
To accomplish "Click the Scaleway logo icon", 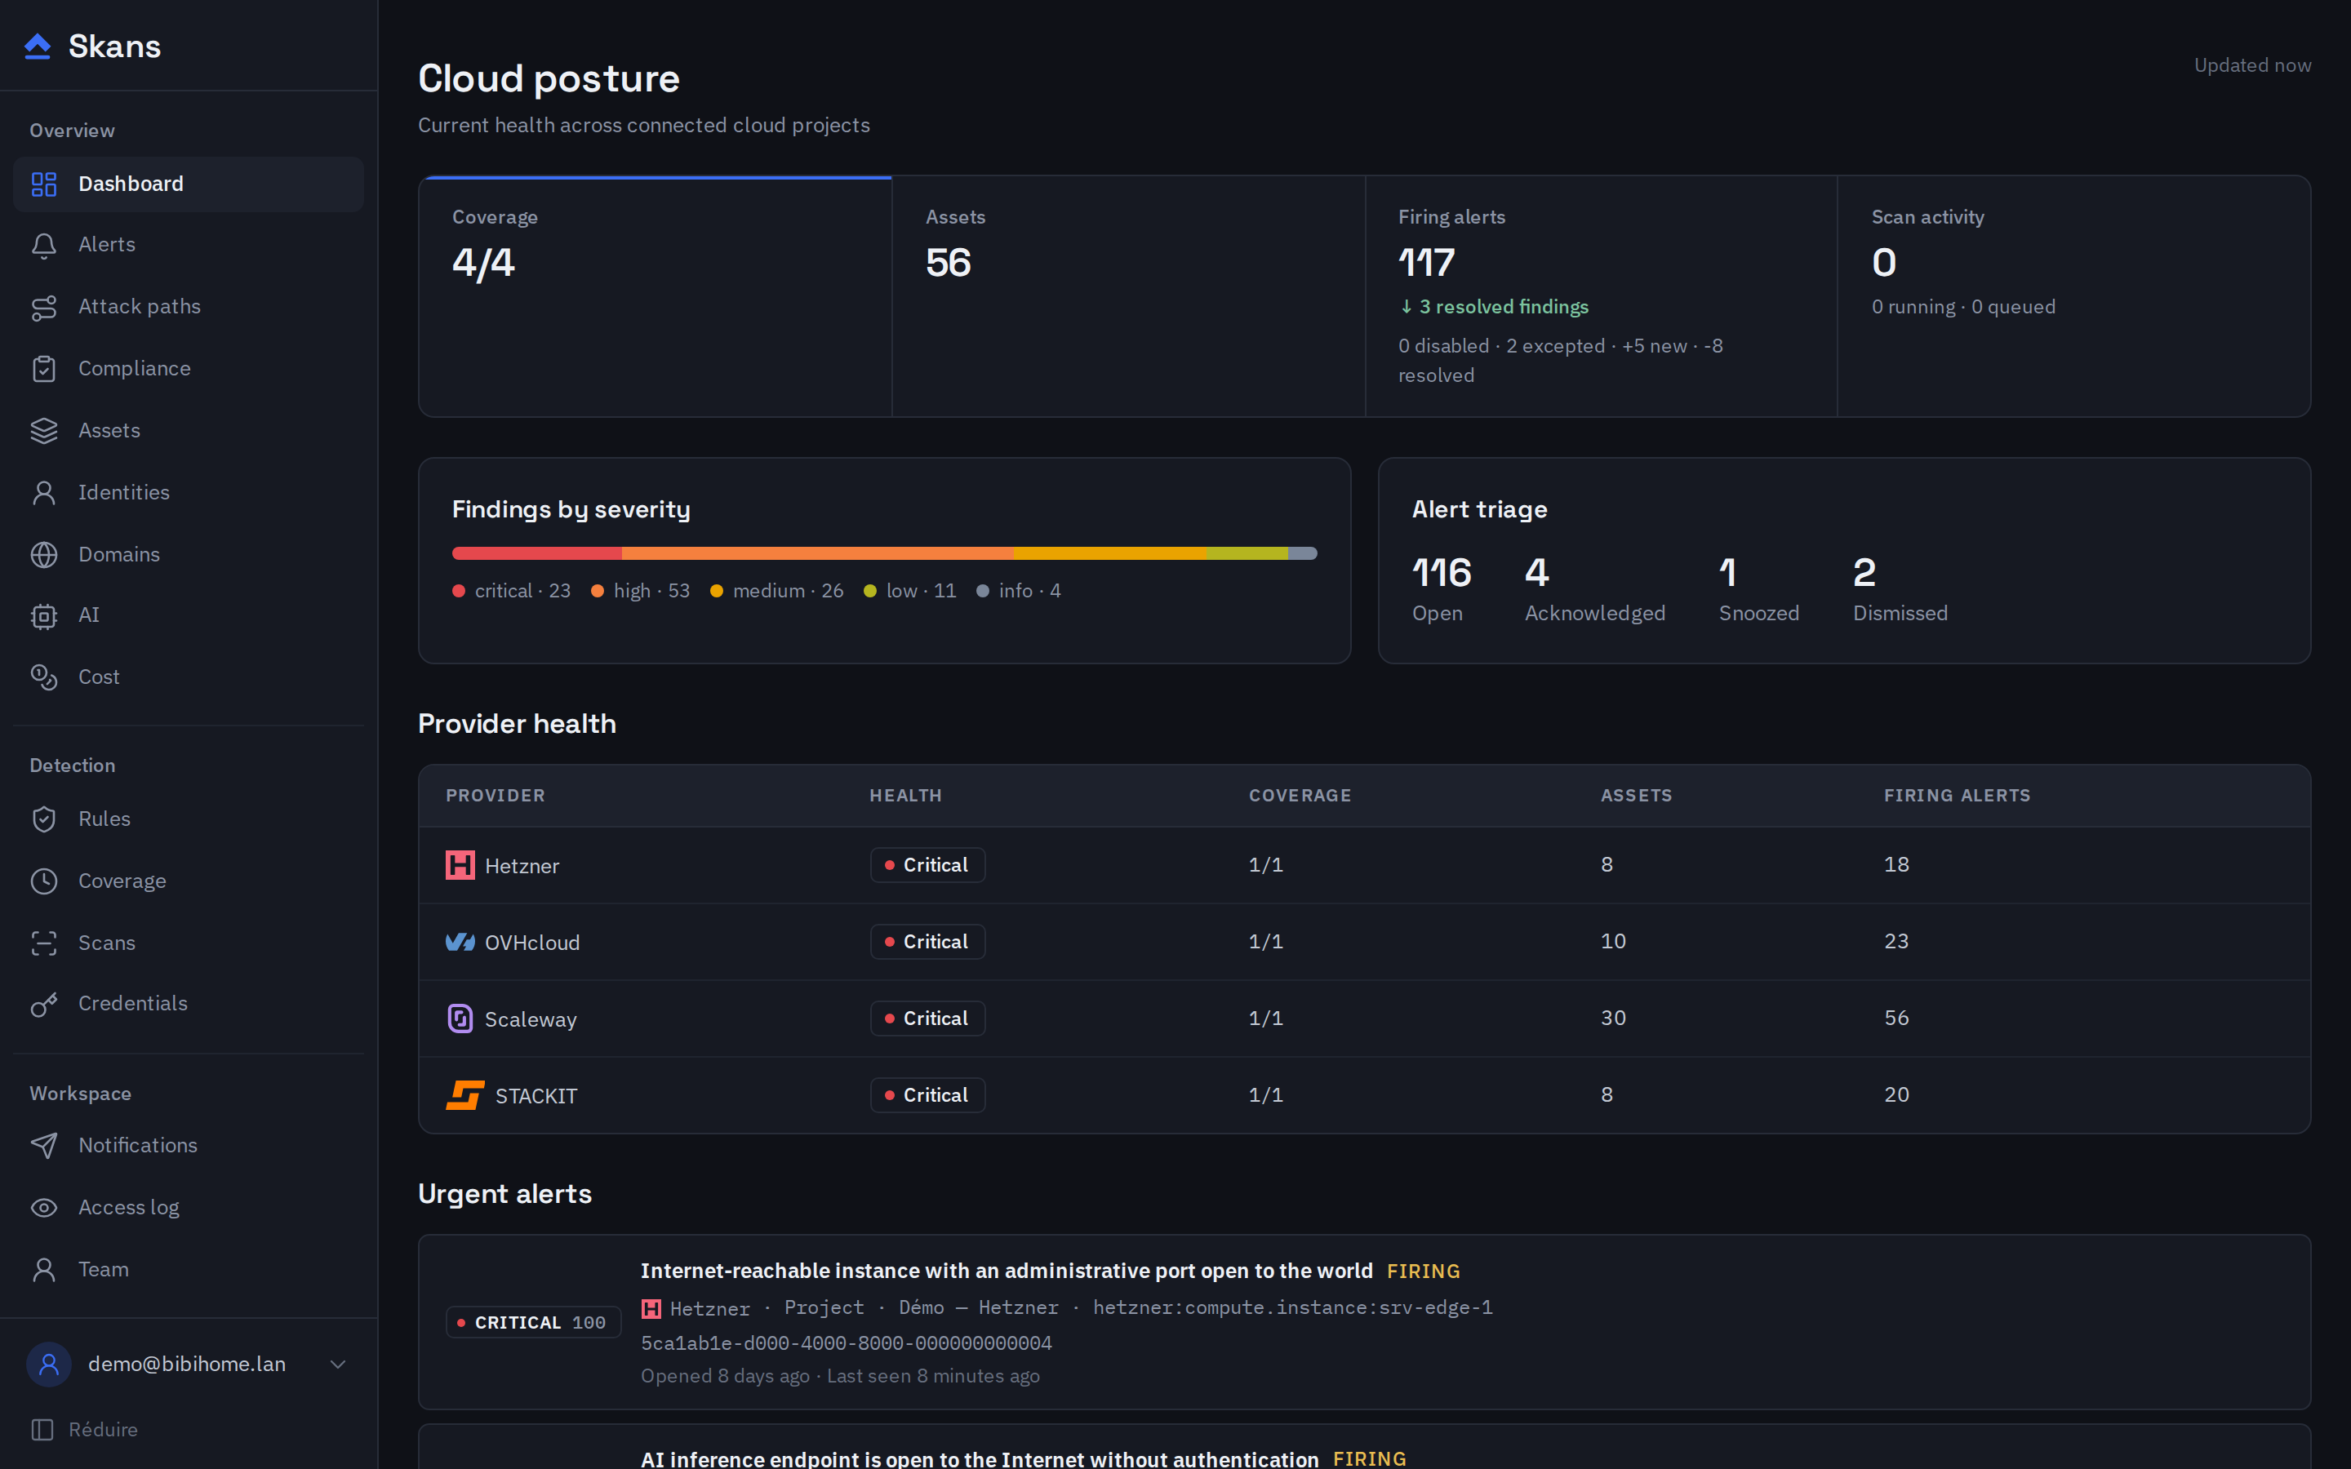I will (x=460, y=1019).
